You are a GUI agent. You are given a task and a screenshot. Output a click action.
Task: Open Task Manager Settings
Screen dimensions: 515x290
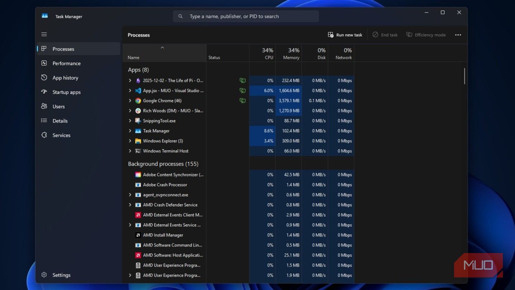tap(79, 275)
